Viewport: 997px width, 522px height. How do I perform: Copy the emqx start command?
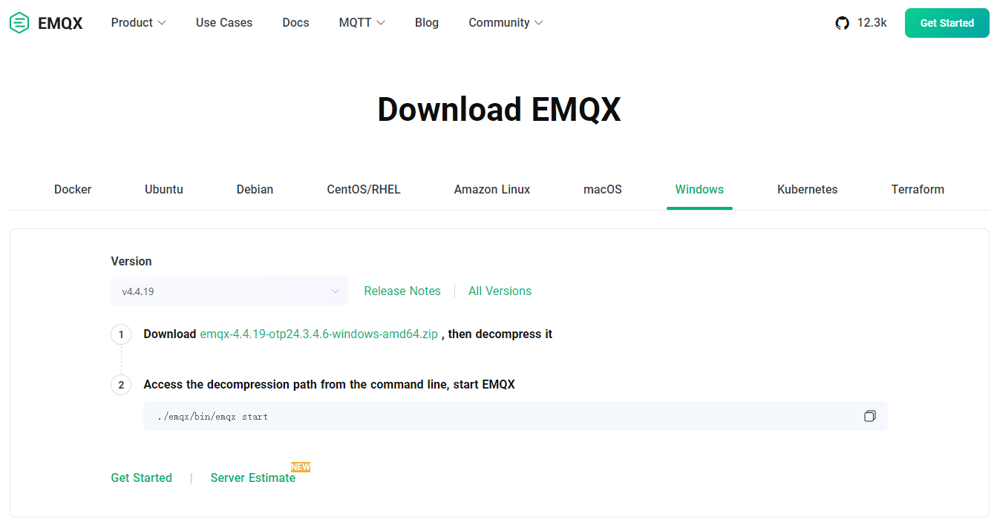click(869, 416)
